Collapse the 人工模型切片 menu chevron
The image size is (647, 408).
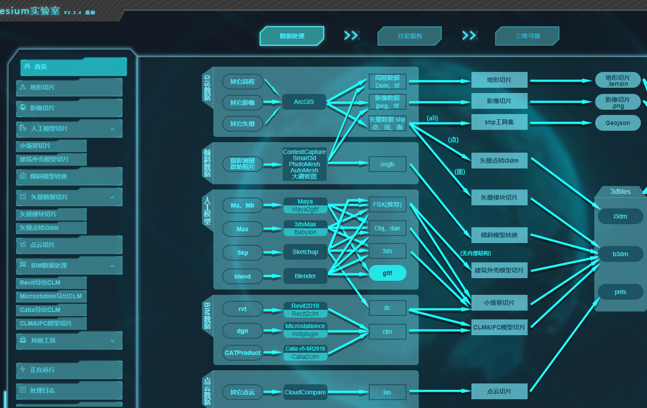click(112, 129)
